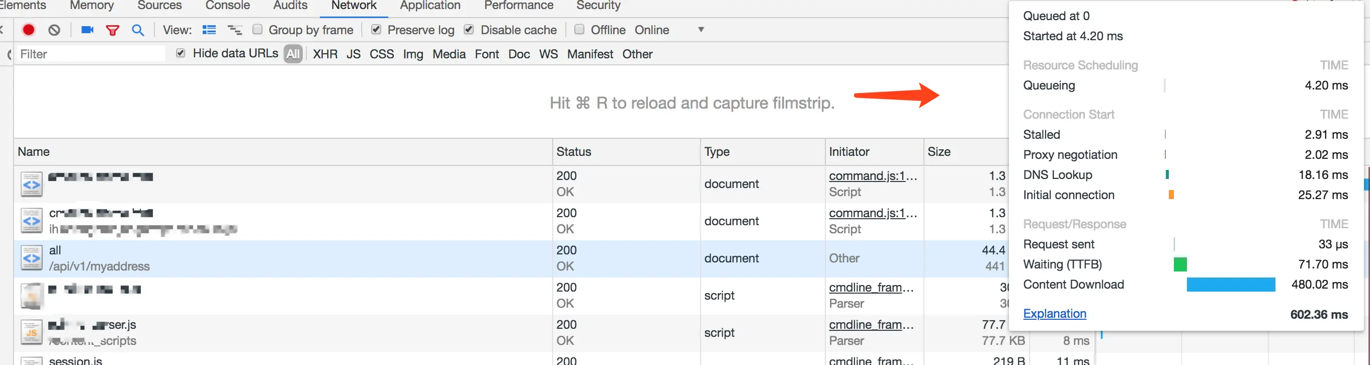Toggle Group by frame checkbox
1370x365 pixels.
pyautogui.click(x=258, y=29)
